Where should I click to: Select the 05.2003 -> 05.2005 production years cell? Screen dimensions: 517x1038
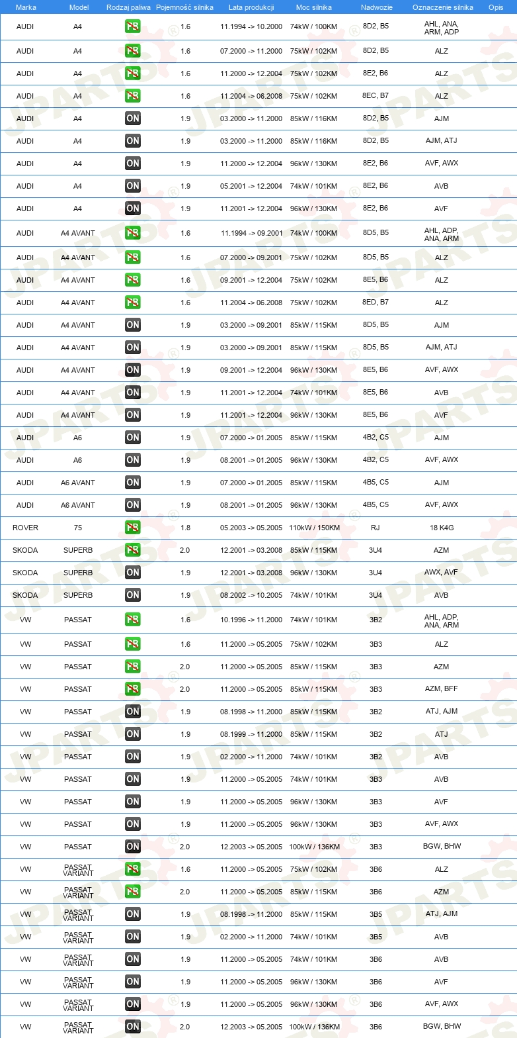click(x=251, y=528)
